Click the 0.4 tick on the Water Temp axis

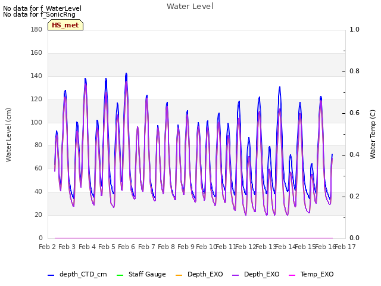(354, 155)
